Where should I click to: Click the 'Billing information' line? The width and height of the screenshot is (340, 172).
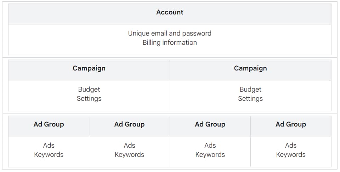point(170,43)
